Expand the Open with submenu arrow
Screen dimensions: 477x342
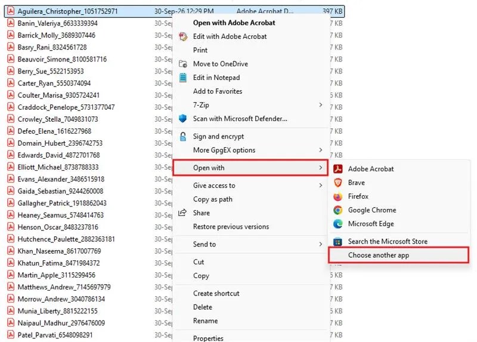coord(321,168)
